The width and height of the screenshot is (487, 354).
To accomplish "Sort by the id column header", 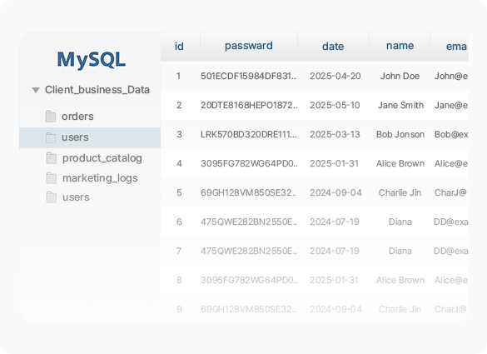I will tap(179, 47).
